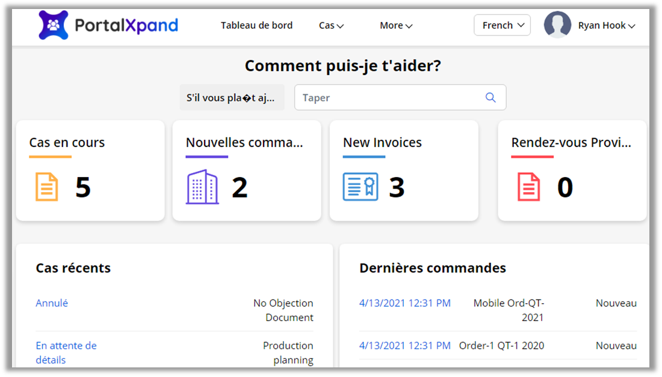Screen dimensions: 662x377
Task: Open the S'il vous plaît search category selector
Action: (232, 98)
